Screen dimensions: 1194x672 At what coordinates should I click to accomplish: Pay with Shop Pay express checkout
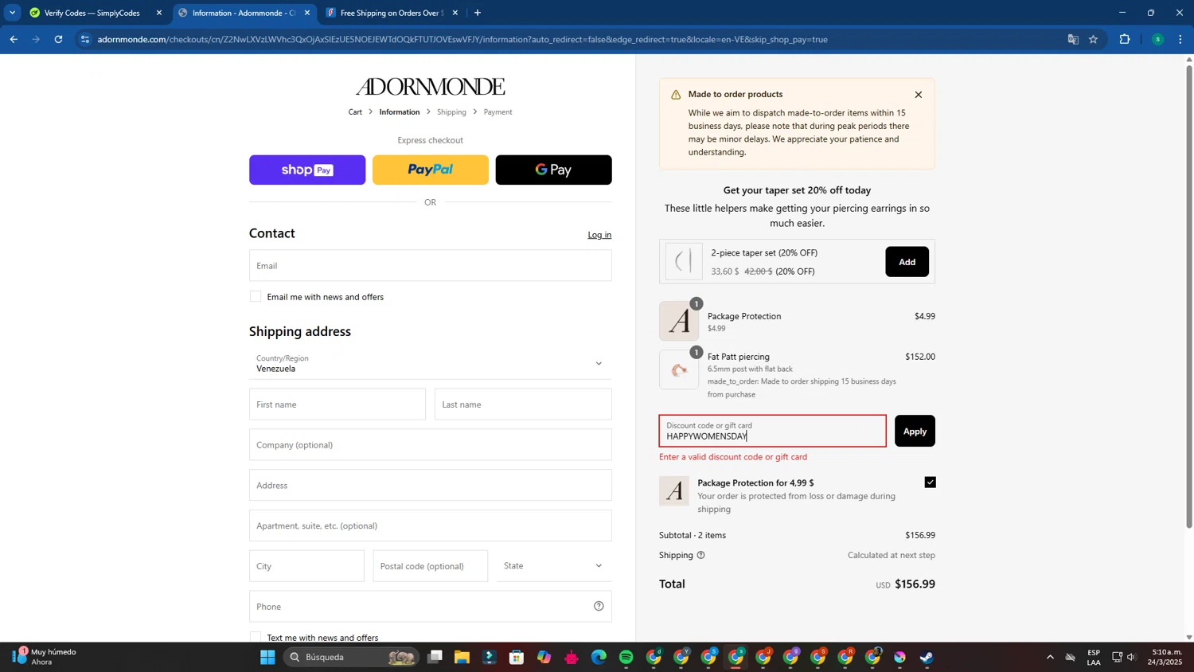click(307, 170)
